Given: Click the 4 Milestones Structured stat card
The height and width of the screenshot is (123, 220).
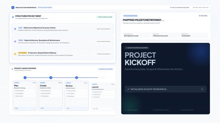Looking at the screenshot, I should (x=165, y=35).
